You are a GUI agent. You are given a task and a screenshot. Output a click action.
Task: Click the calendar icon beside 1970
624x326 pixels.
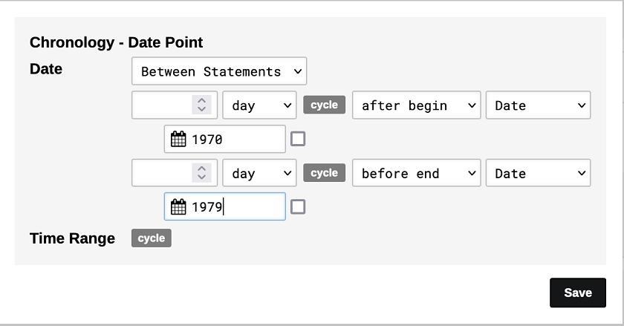pos(178,139)
